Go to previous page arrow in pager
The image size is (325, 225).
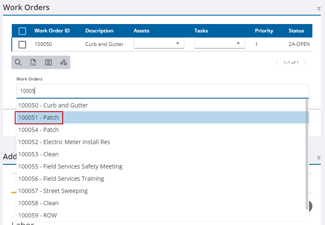click(277, 62)
